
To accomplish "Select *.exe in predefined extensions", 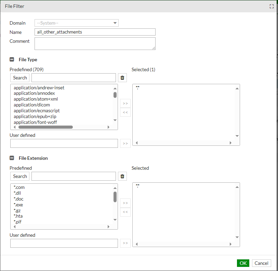I will click(x=18, y=205).
